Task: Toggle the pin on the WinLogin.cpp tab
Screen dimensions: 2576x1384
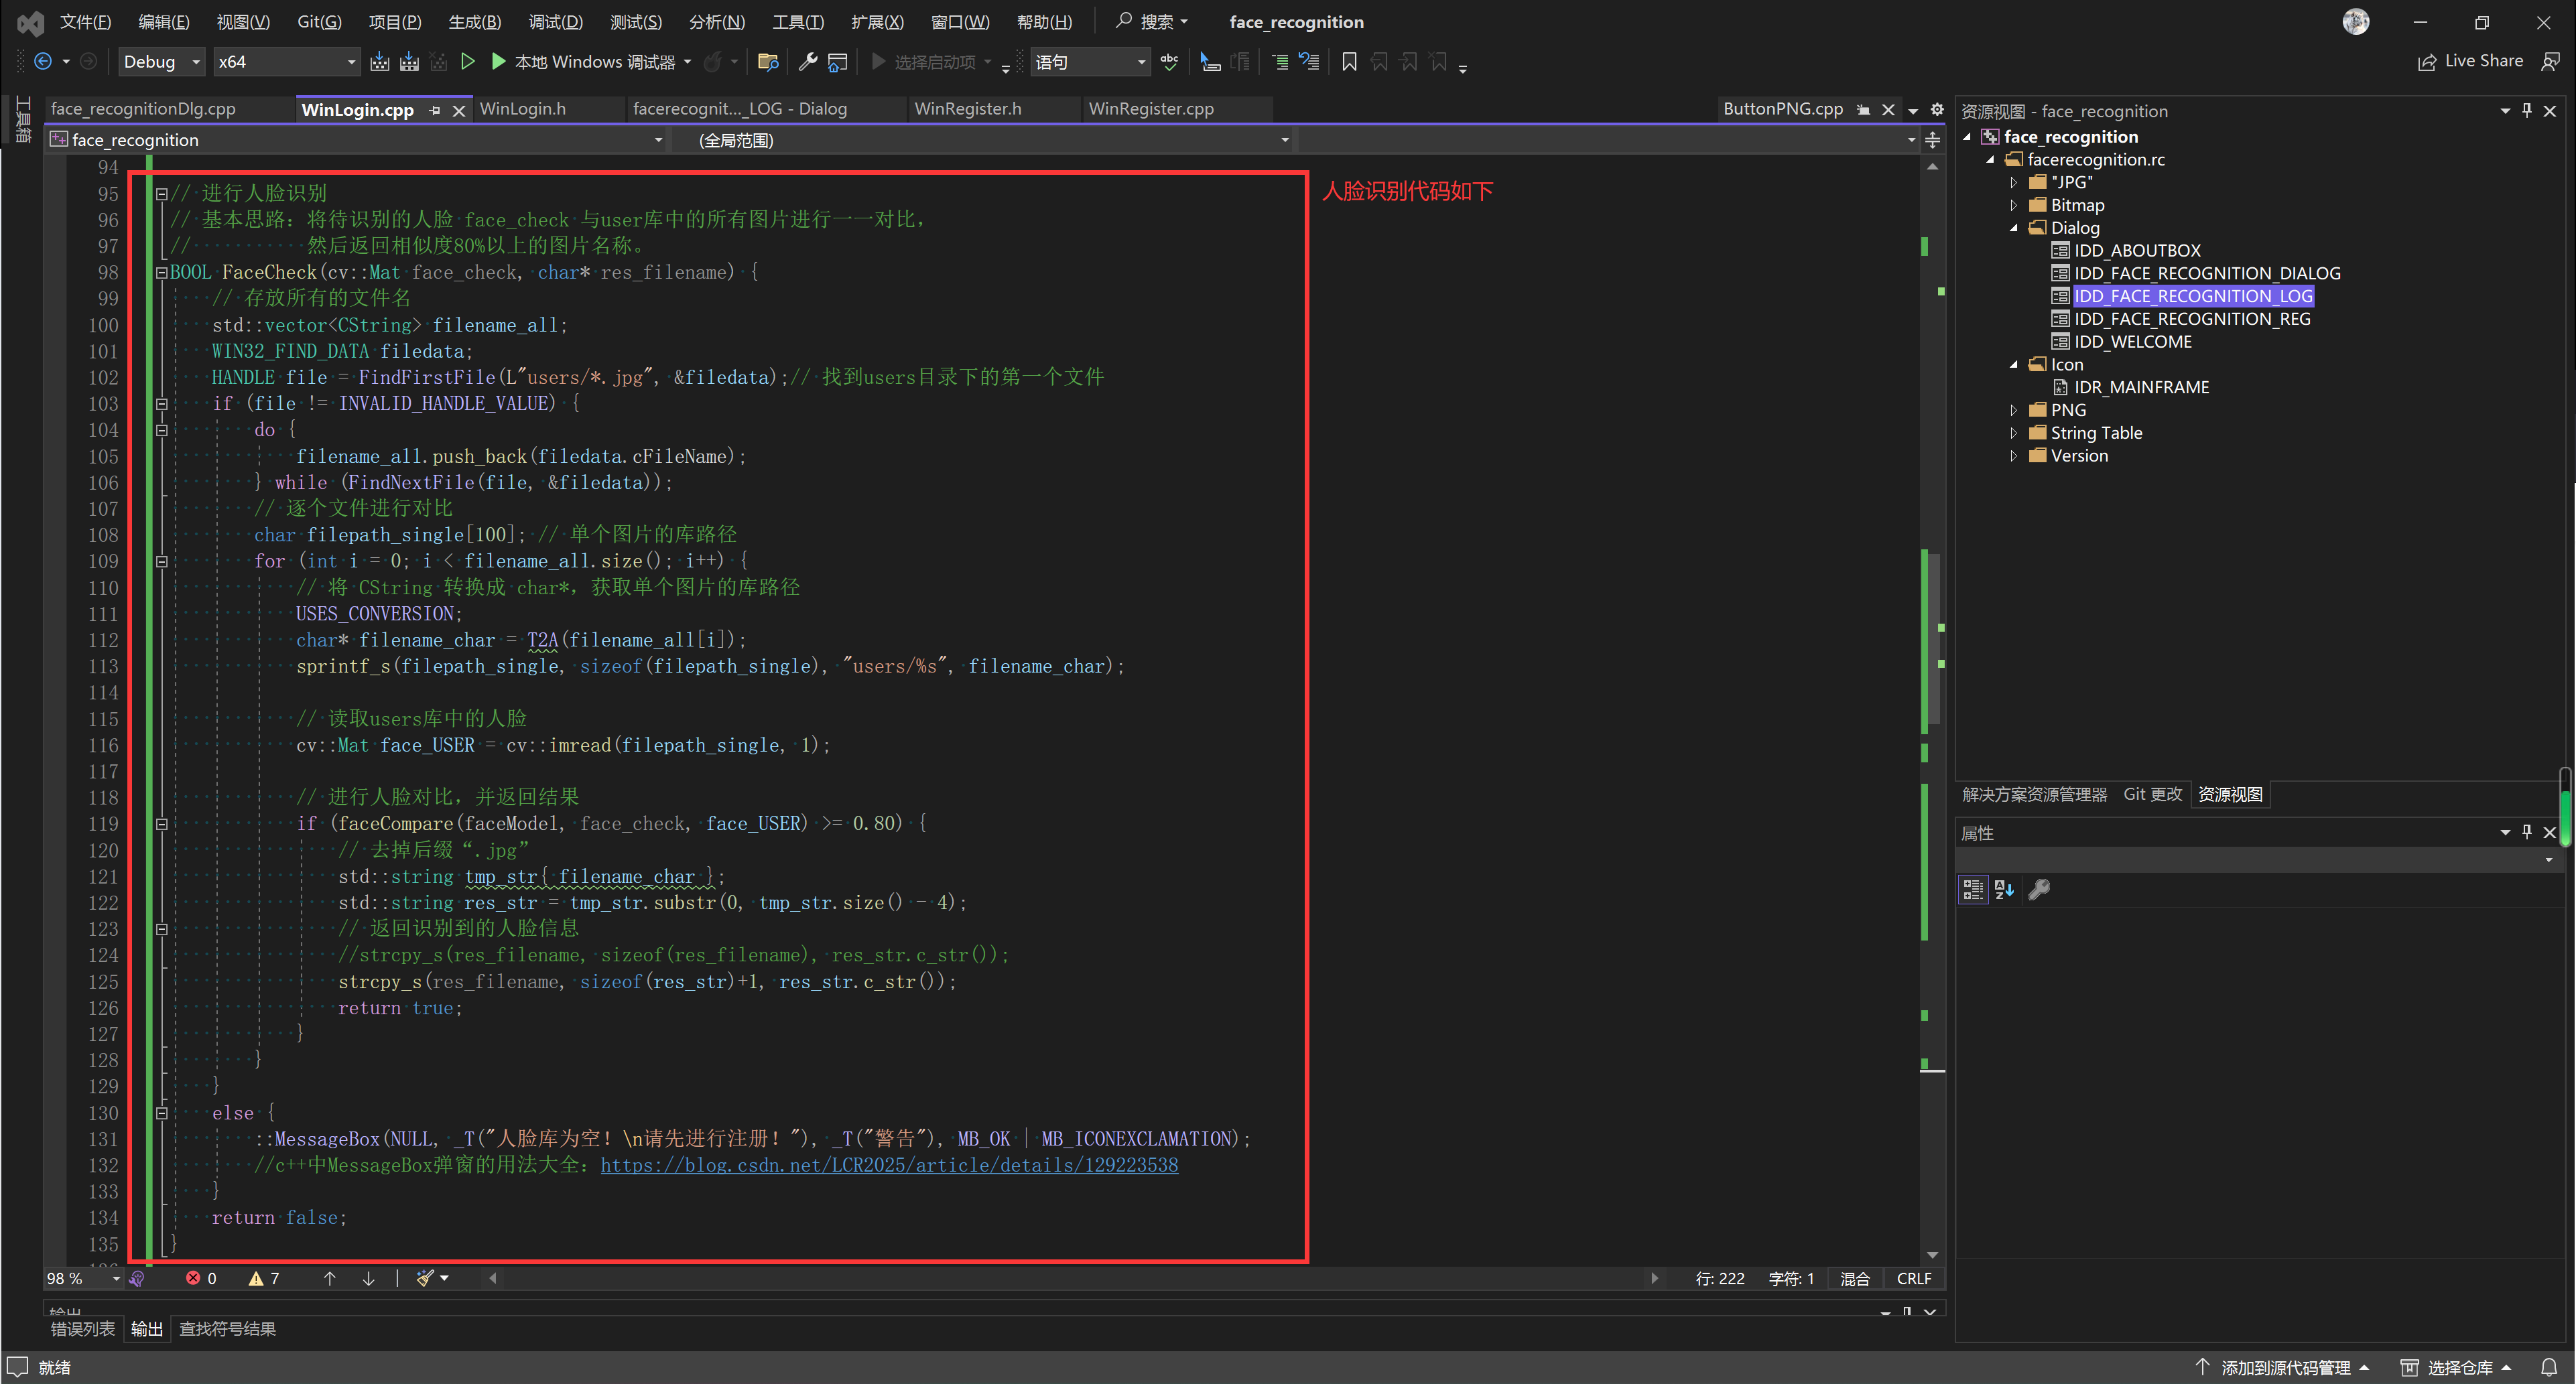Action: [x=435, y=110]
